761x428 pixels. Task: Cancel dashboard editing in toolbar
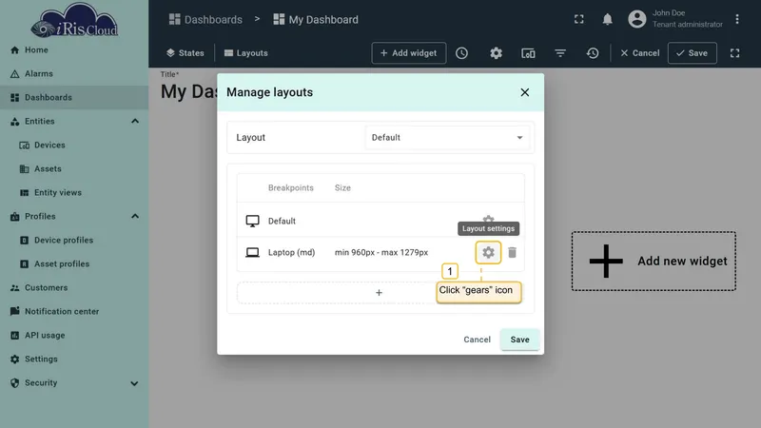tap(639, 53)
